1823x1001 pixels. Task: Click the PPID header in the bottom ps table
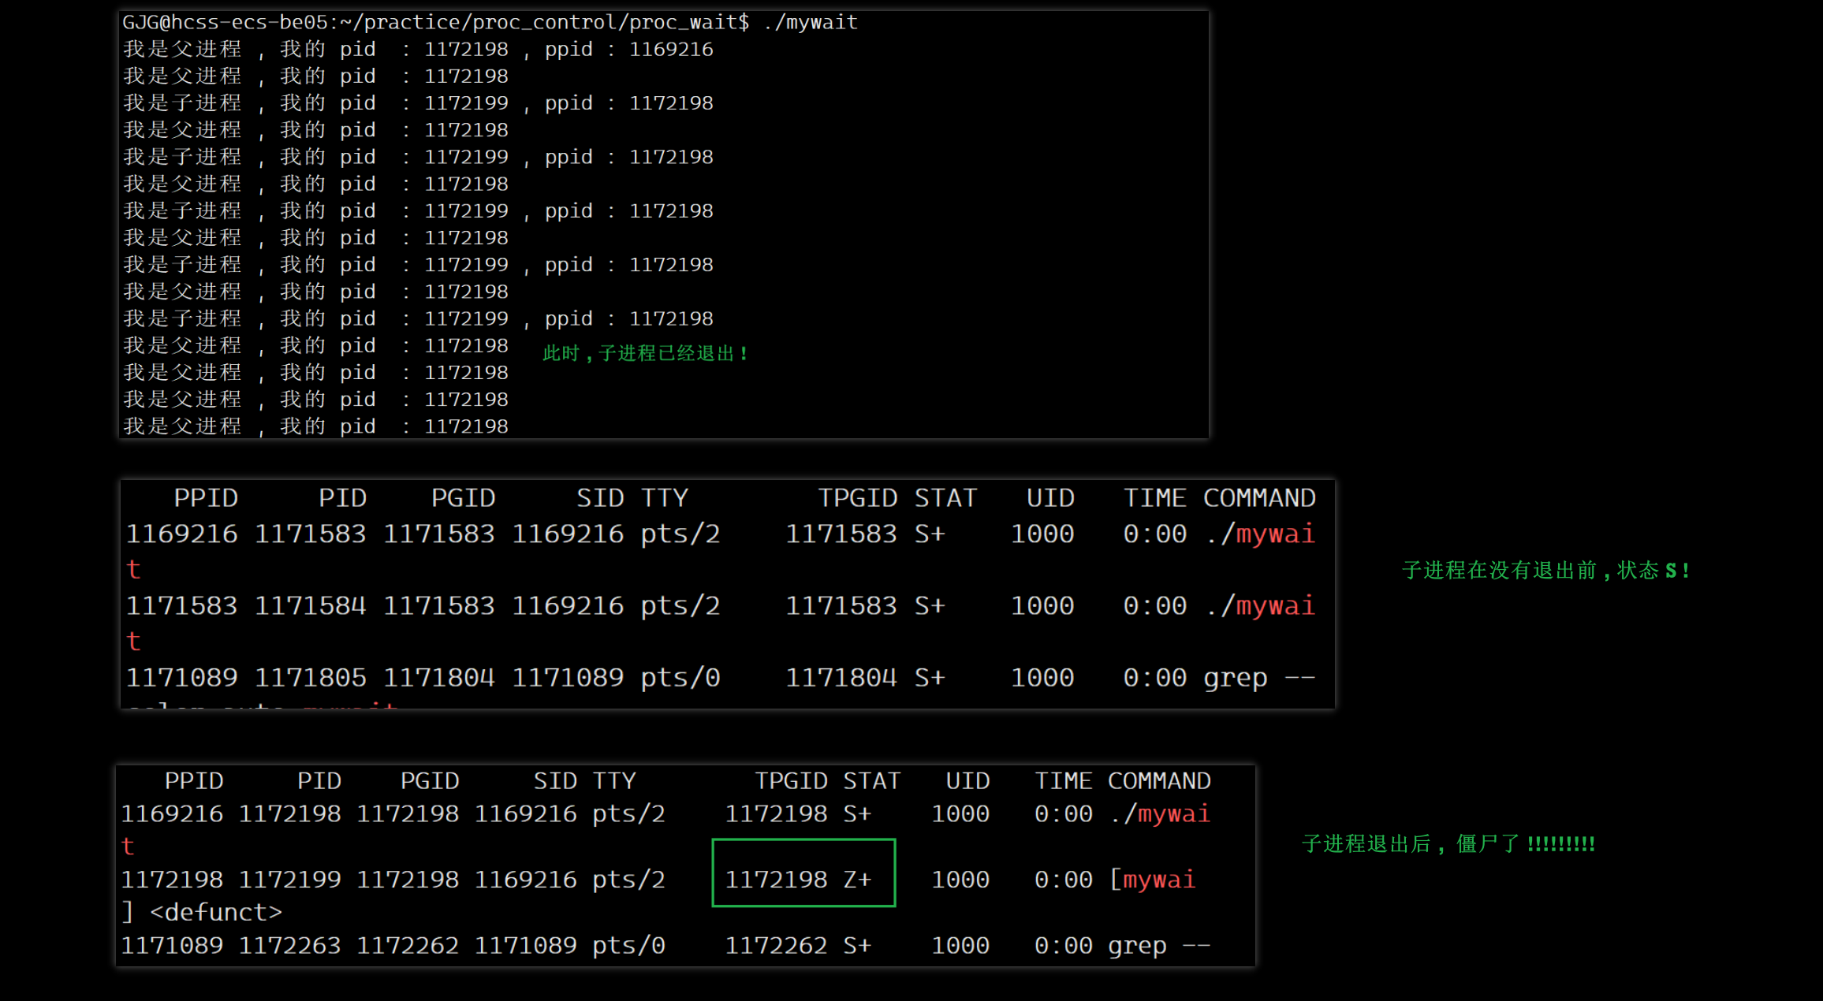click(x=194, y=781)
